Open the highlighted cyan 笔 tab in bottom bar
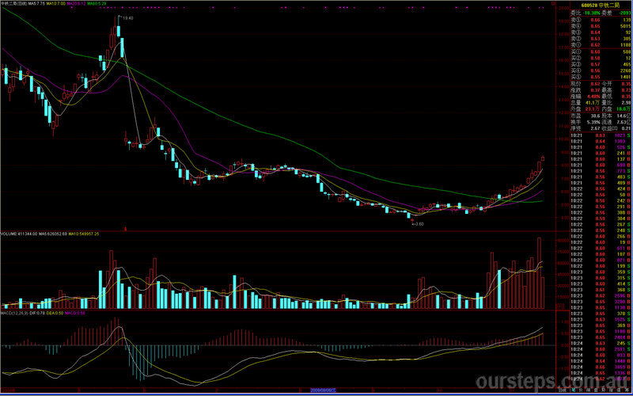The width and height of the screenshot is (633, 396). (574, 390)
